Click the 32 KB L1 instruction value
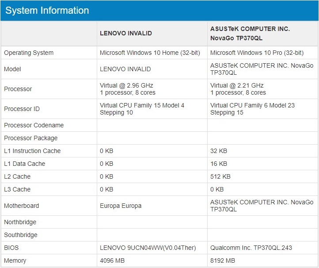The width and height of the screenshot is (319, 268). coord(219,151)
